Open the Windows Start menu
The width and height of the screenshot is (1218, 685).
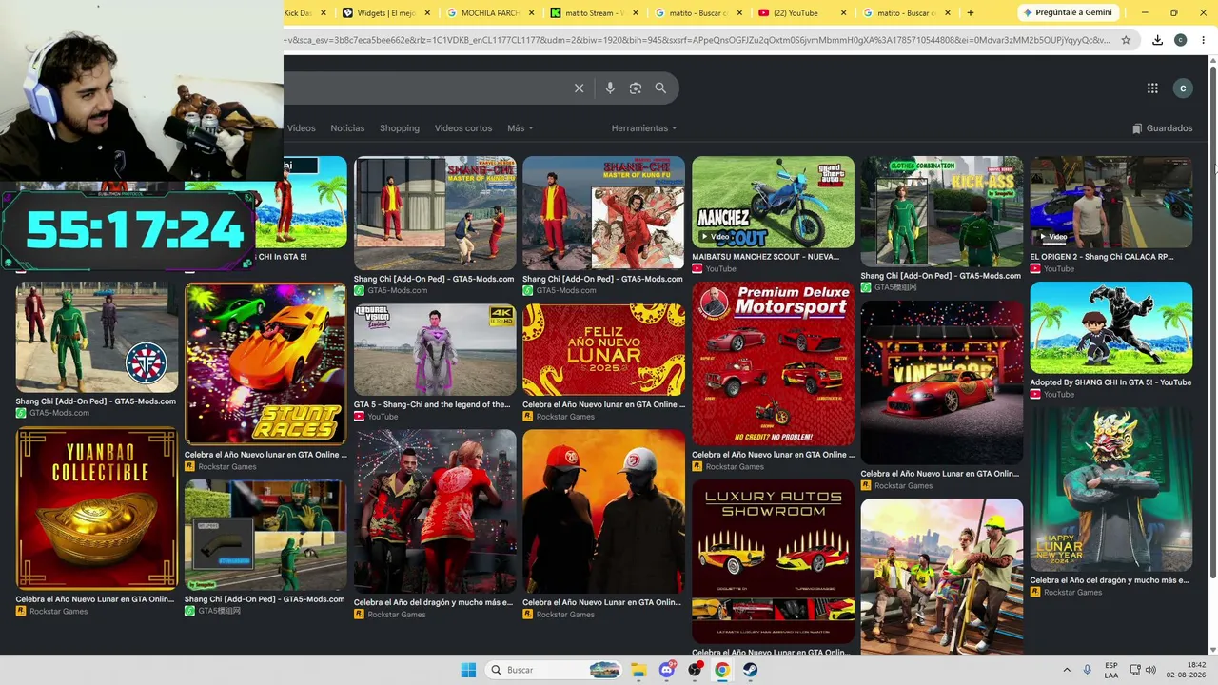pyautogui.click(x=468, y=670)
